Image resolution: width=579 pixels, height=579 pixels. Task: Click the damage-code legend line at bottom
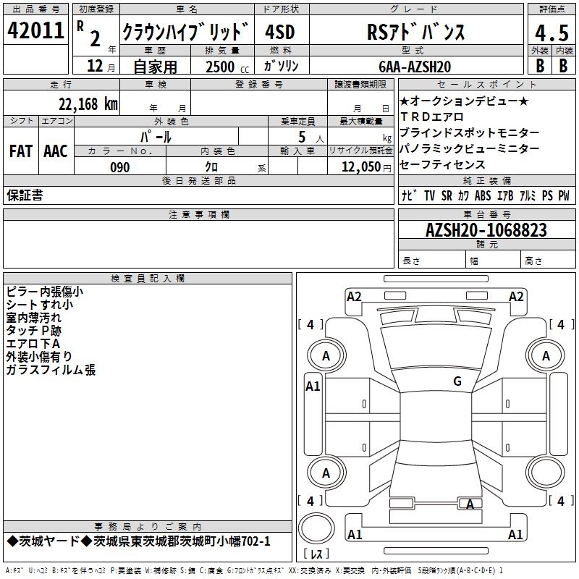[255, 571]
